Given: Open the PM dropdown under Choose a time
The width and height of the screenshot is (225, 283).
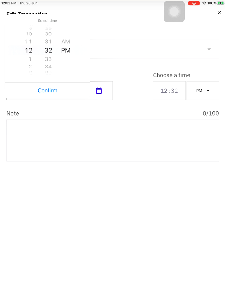Looking at the screenshot, I should click(x=203, y=90).
